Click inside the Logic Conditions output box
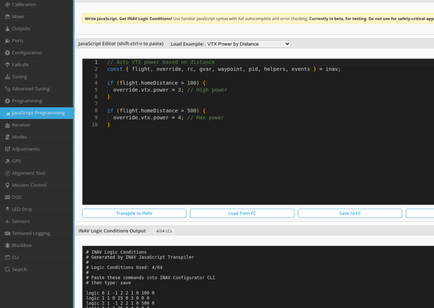Screen dimensions: 434x308 click(x=254, y=276)
